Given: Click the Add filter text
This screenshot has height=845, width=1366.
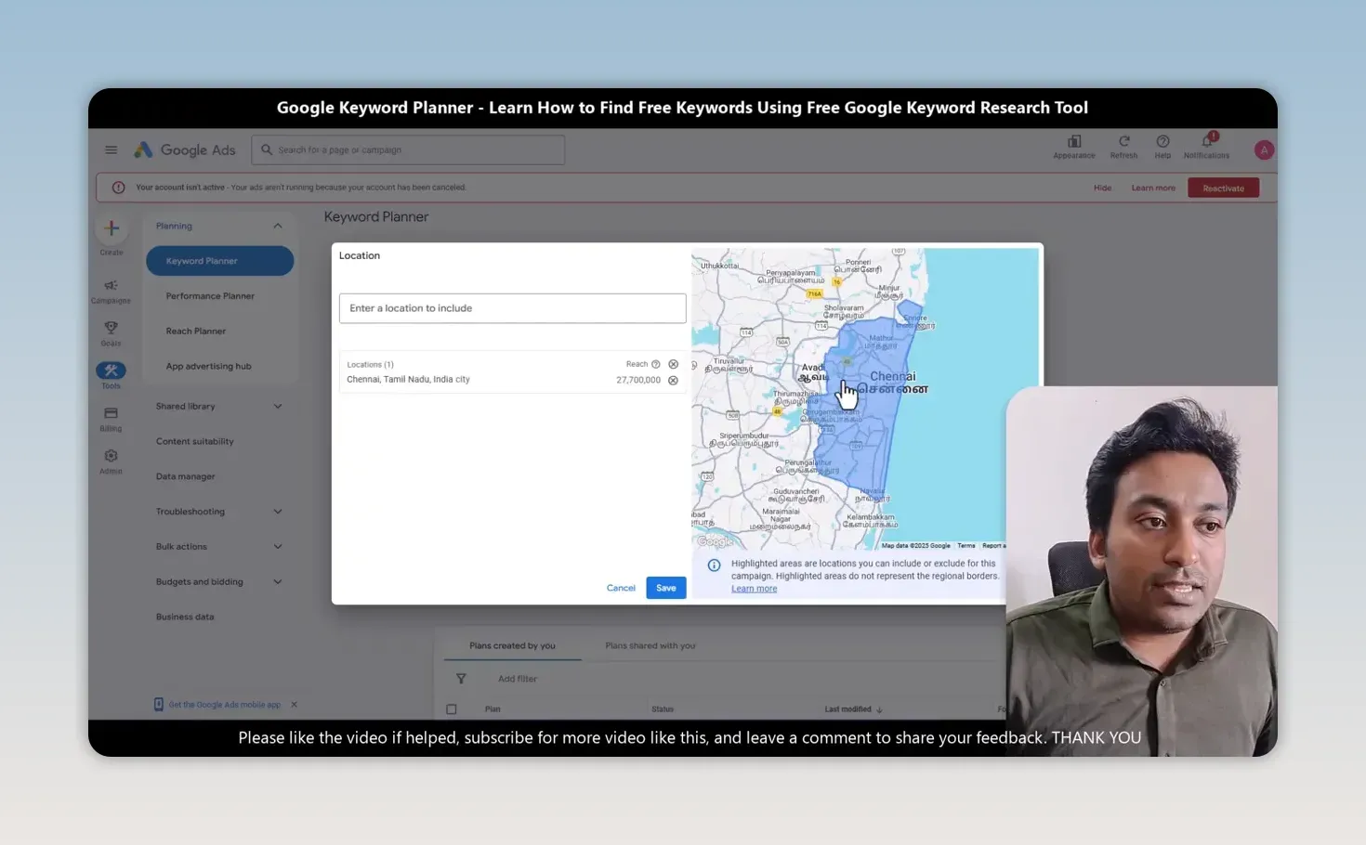Looking at the screenshot, I should 518,679.
